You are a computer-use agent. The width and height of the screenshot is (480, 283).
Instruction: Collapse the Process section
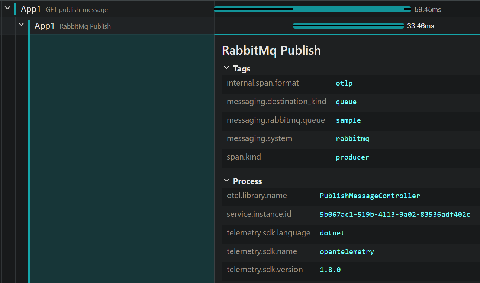point(226,180)
